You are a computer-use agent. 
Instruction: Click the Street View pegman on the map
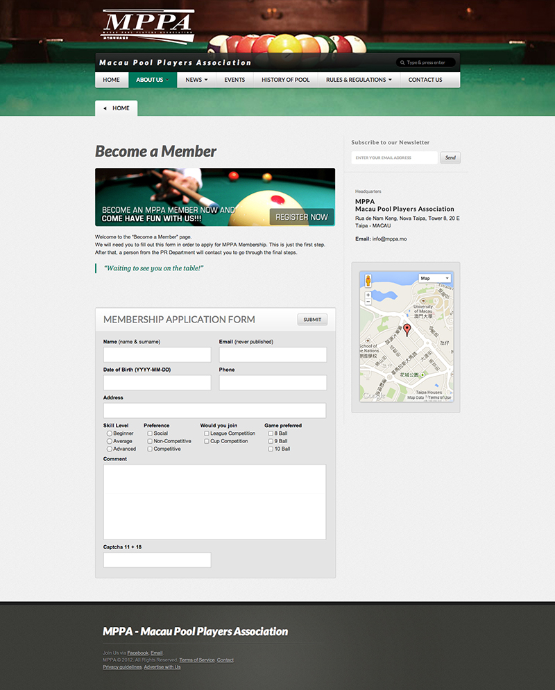click(368, 281)
